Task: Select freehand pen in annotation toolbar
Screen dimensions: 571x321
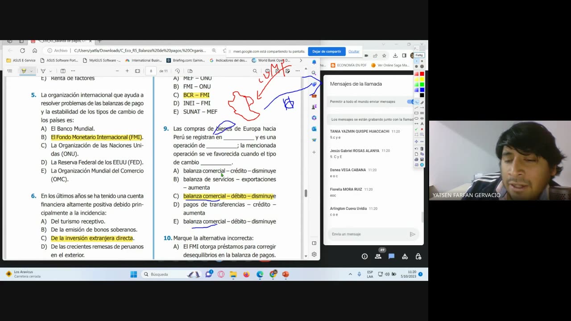Action: (417, 102)
